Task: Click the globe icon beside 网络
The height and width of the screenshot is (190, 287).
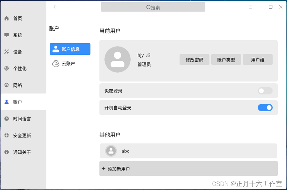Action: pos(7,85)
